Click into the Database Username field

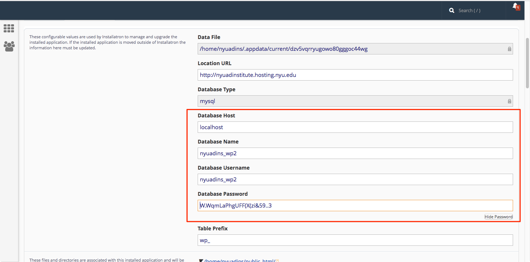tap(355, 179)
